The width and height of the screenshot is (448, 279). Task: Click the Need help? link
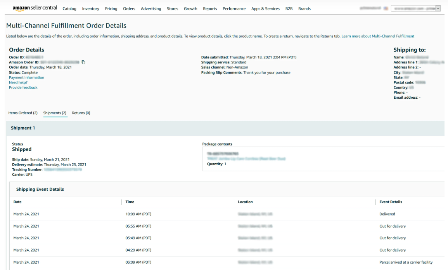pos(18,82)
